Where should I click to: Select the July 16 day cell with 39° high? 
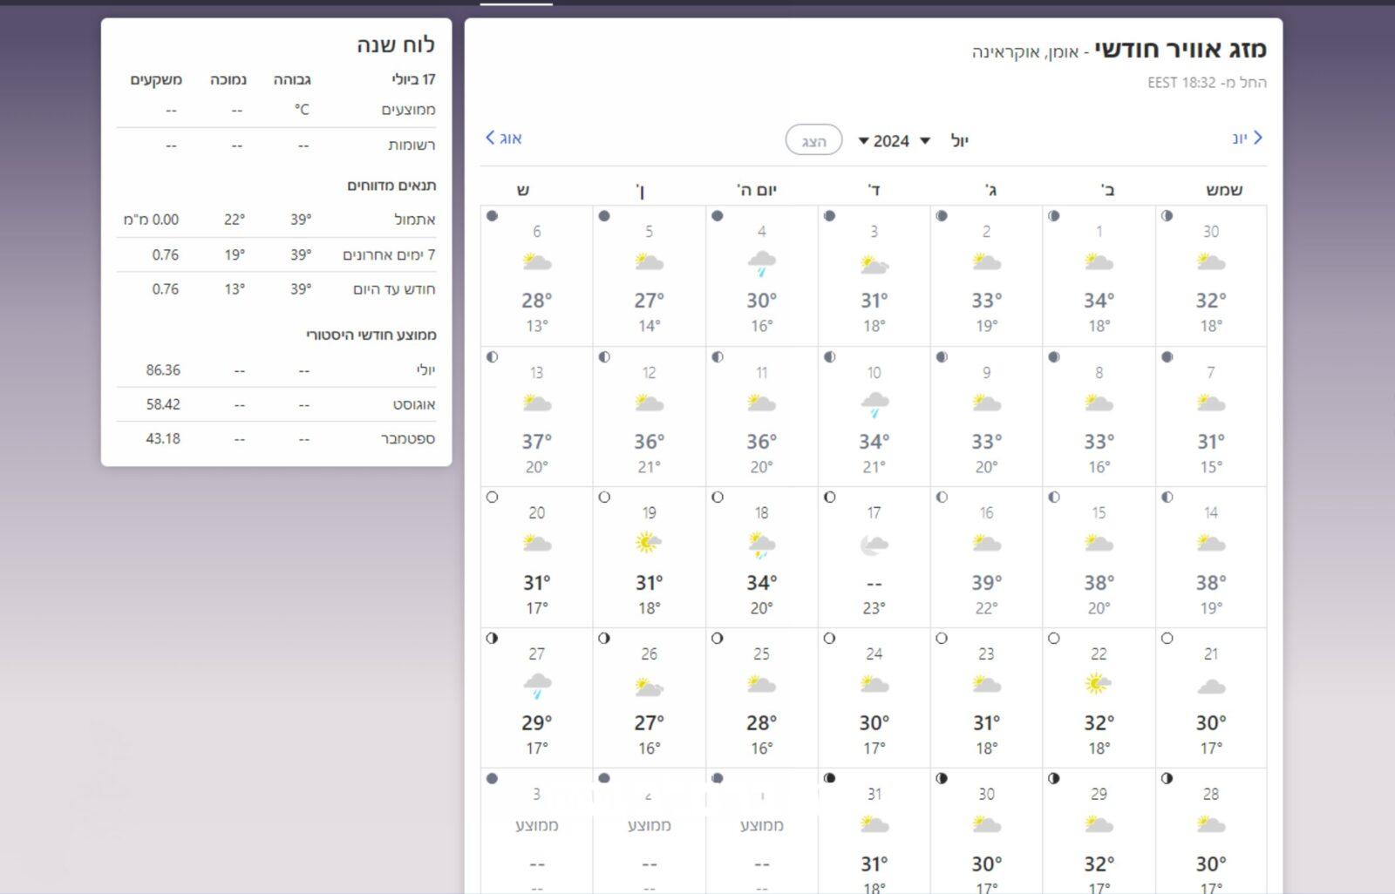[986, 558]
